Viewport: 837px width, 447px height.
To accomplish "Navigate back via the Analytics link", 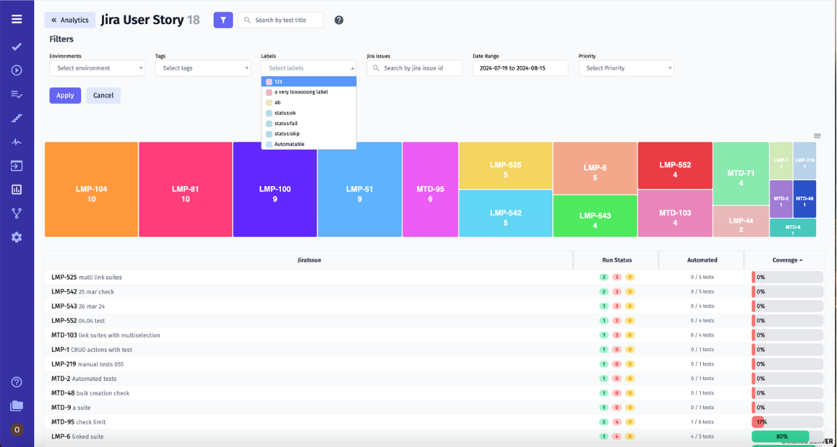I will point(70,20).
